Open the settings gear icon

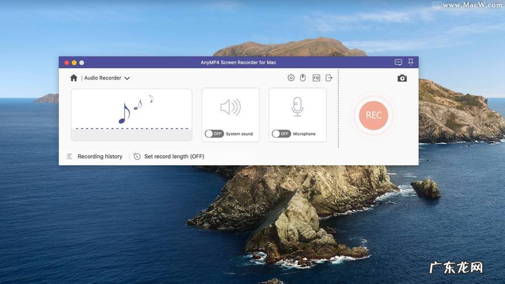[291, 78]
